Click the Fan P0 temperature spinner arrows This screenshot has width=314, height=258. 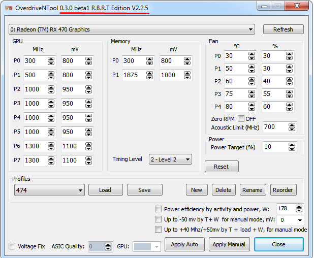tap(252, 56)
